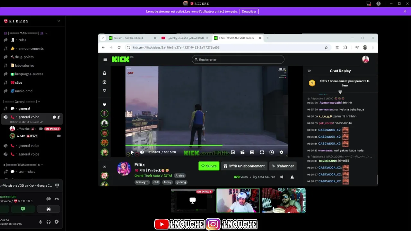Open Kick hamburger menu

[105, 59]
